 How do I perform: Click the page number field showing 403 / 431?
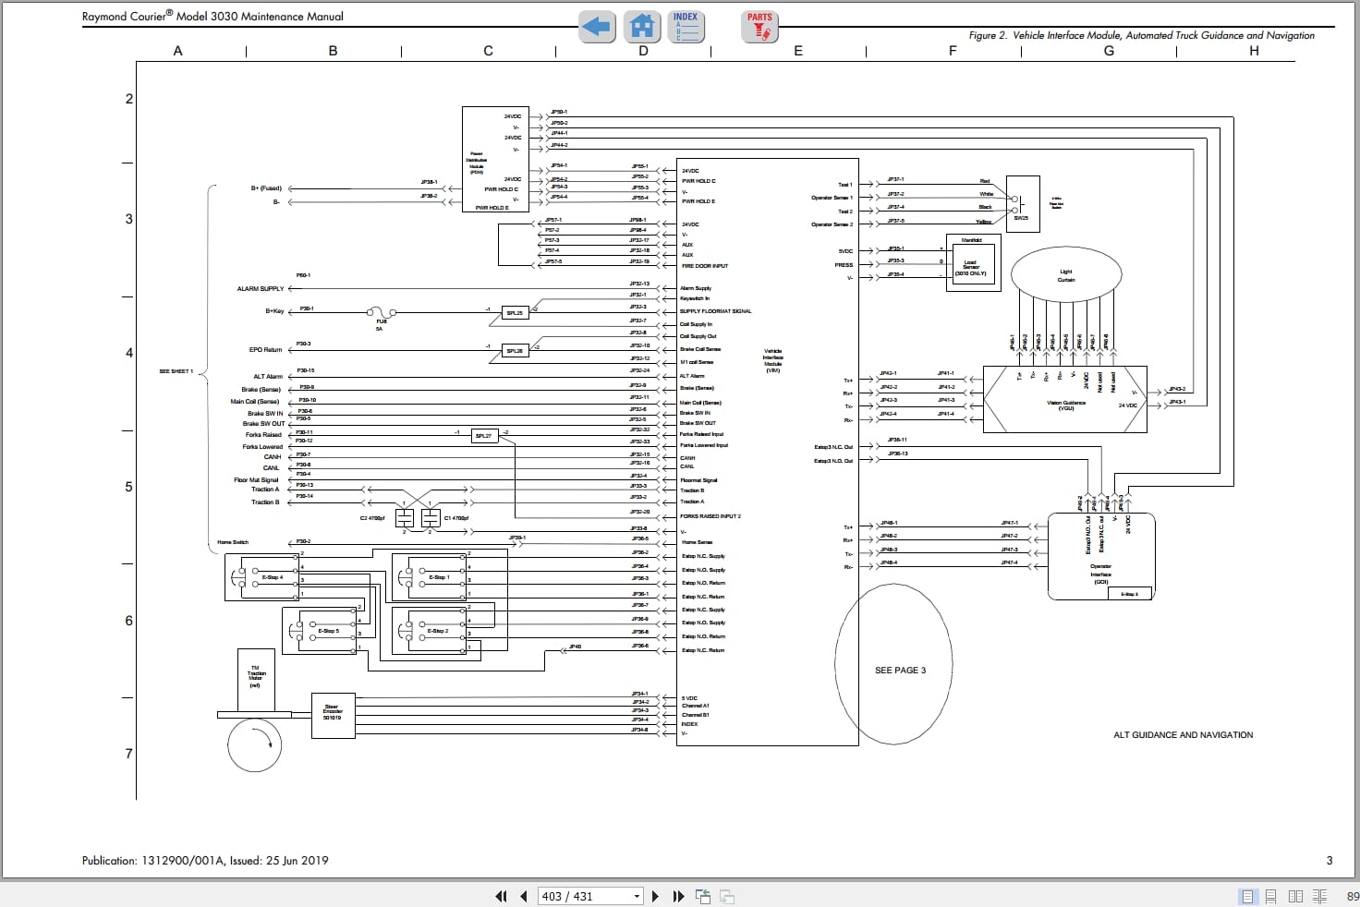582,896
